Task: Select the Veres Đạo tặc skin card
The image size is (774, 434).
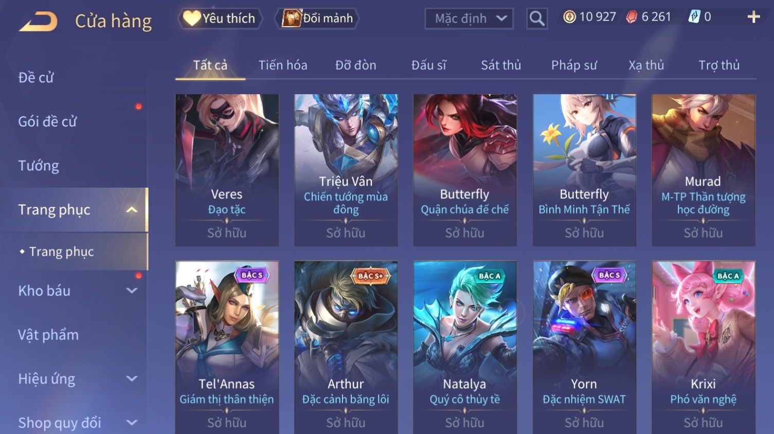Action: tap(227, 170)
